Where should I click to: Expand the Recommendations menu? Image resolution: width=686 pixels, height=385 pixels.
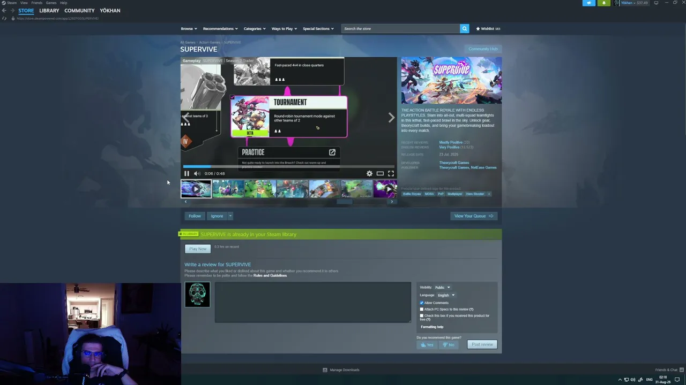(220, 28)
